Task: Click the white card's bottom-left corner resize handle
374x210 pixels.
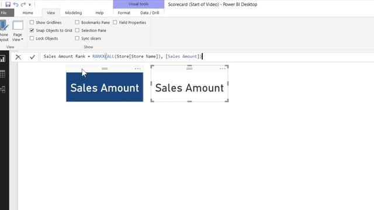Action: (x=152, y=100)
